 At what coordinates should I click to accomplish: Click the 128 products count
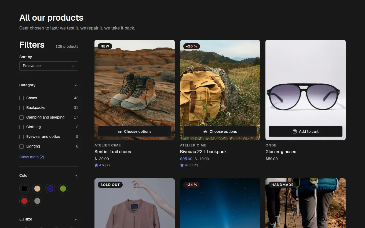[67, 46]
